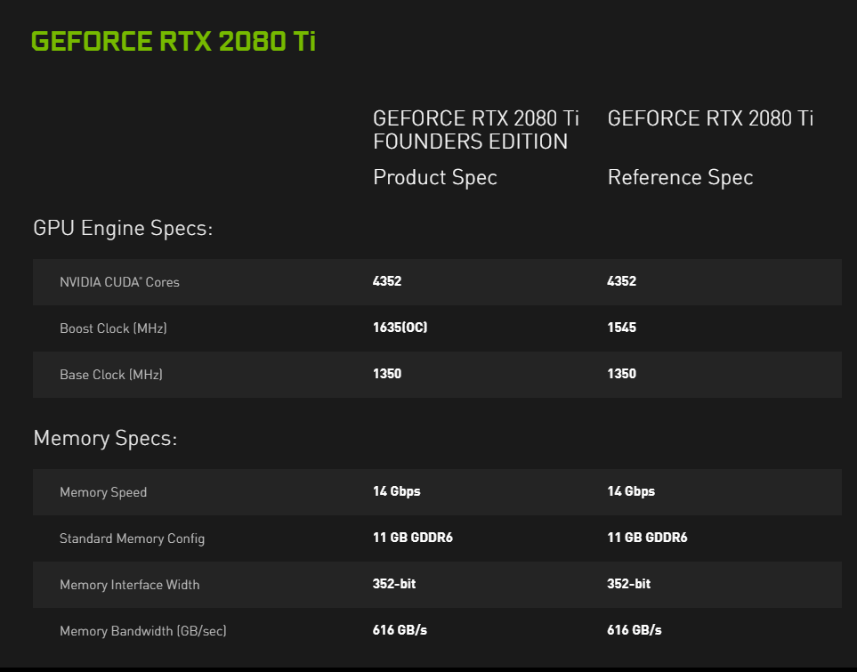Click the GPU Engine Specs section heading
The image size is (857, 672).
coord(123,228)
